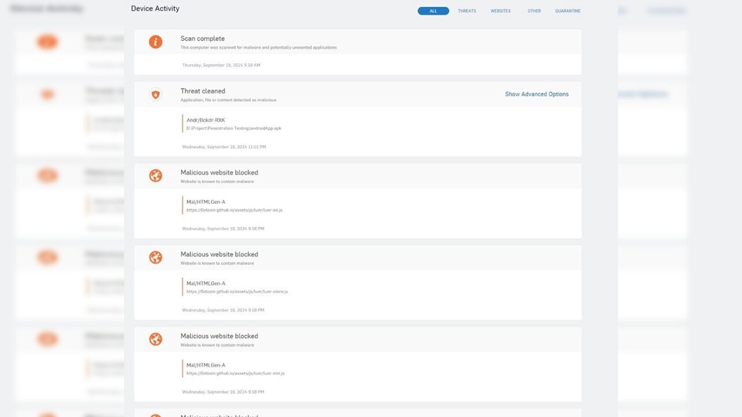Click the Scan complete title
The image size is (742, 417).
203,39
